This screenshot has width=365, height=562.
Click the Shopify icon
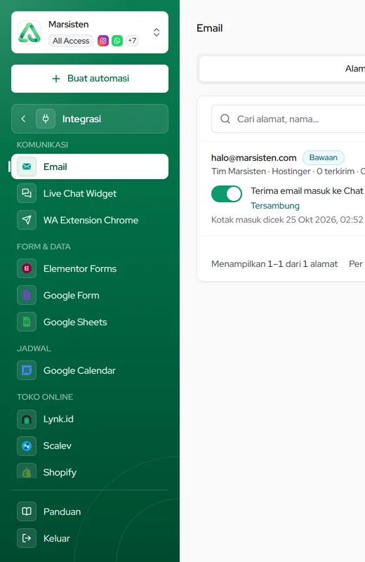click(27, 471)
